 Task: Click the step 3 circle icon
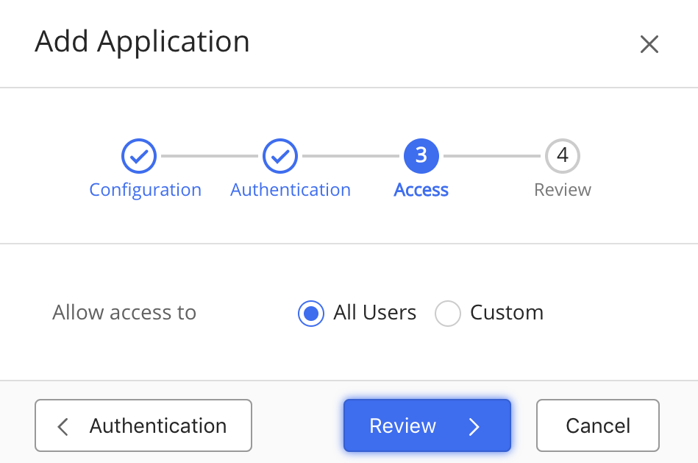tap(421, 156)
